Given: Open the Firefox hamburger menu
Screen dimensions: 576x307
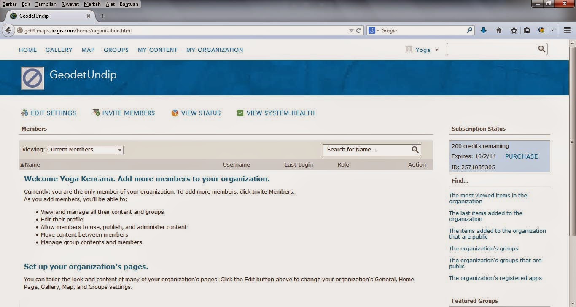Looking at the screenshot, I should (x=567, y=30).
